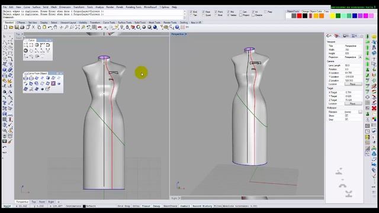The image size is (379, 213).
Task: Toggle the Mid osnap checkbox
Action: coord(229,12)
